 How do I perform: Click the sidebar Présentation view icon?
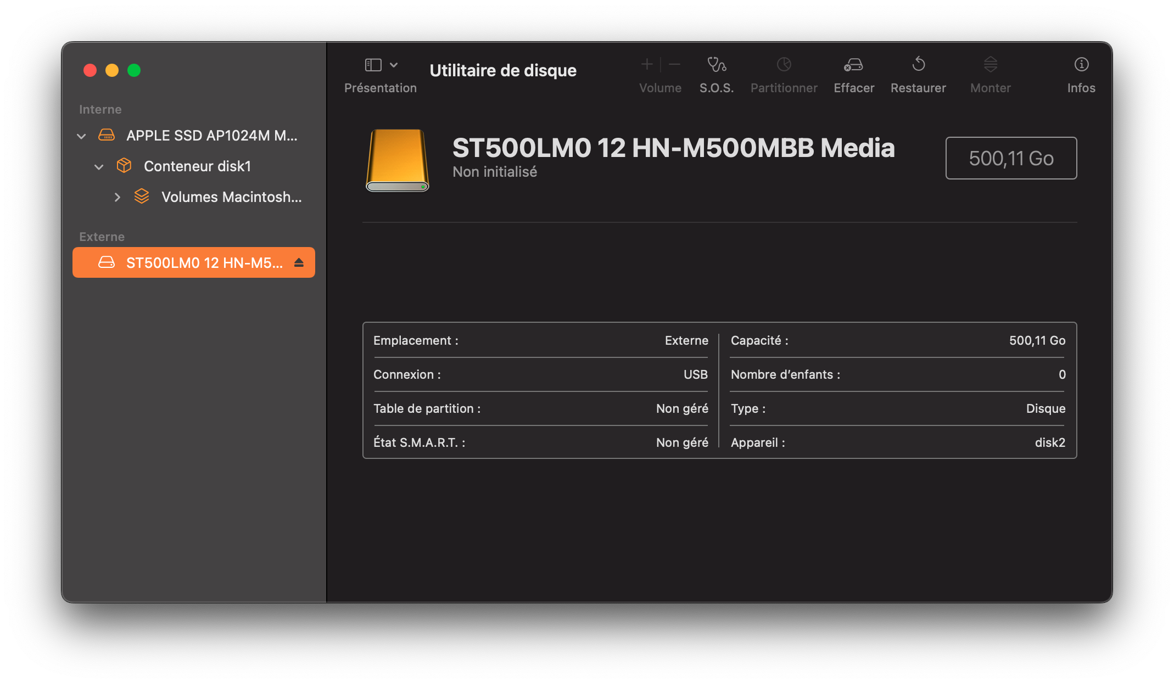click(373, 65)
